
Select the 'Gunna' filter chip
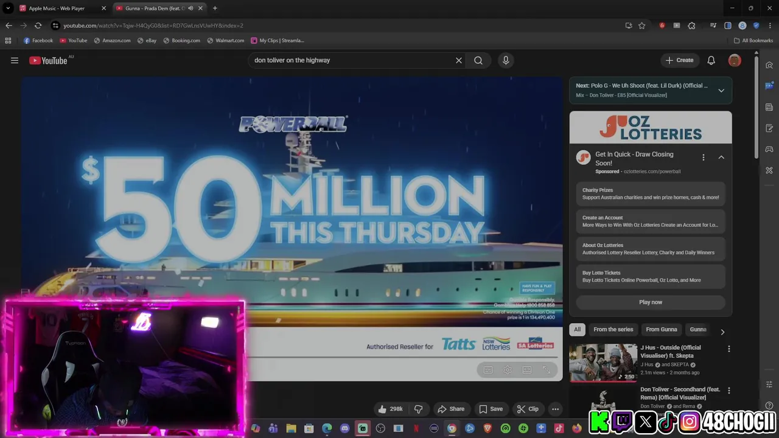[x=698, y=329]
